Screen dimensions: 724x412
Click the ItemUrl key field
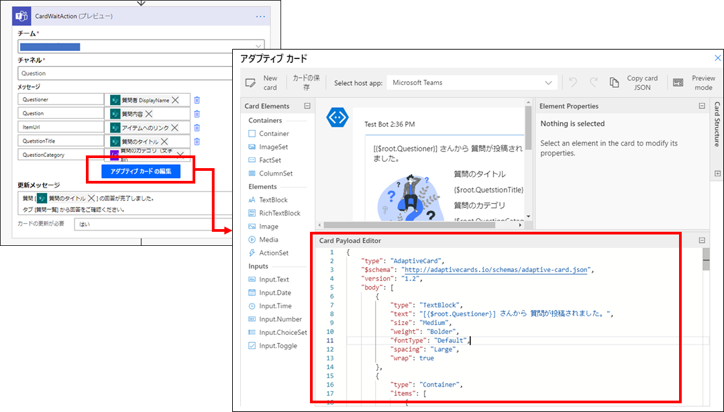tap(61, 127)
